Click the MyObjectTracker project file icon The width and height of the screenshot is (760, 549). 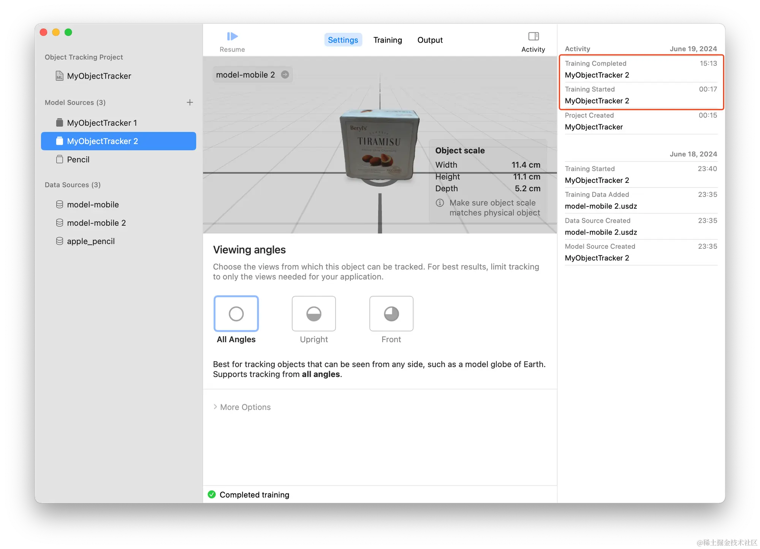point(59,76)
